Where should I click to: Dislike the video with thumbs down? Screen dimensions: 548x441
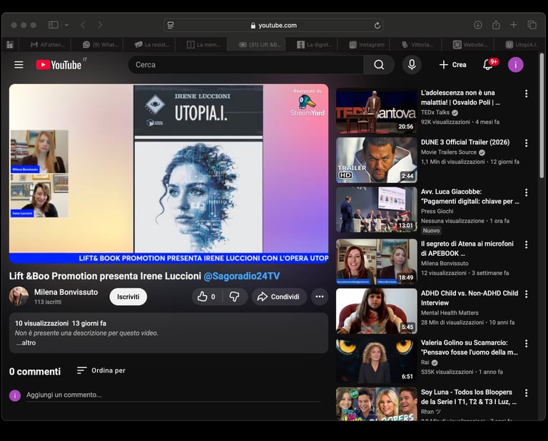(235, 296)
